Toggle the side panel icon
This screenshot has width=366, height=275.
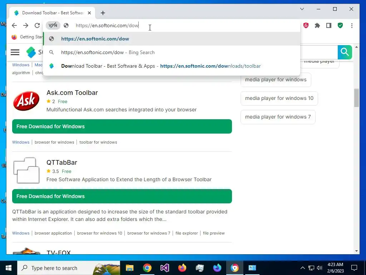click(x=329, y=25)
